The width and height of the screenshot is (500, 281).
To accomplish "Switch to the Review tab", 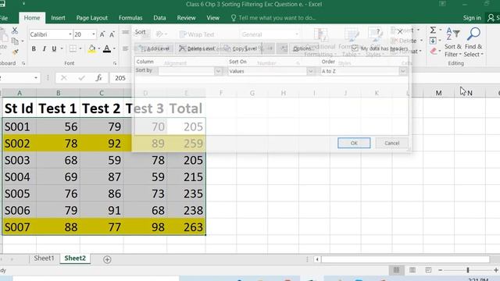I will click(186, 18).
